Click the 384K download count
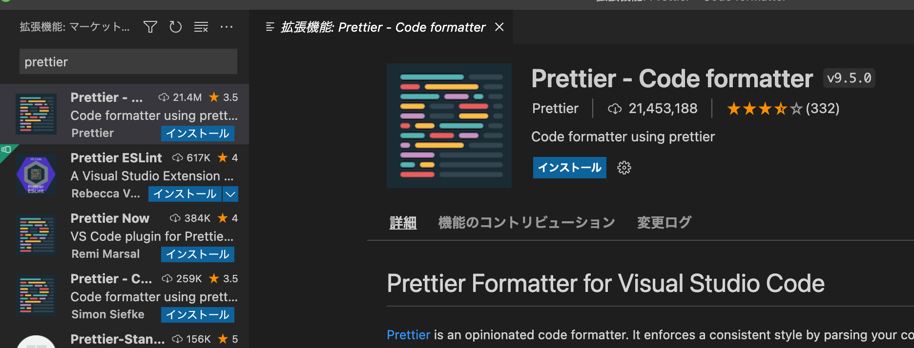The width and height of the screenshot is (914, 348). coord(197,218)
